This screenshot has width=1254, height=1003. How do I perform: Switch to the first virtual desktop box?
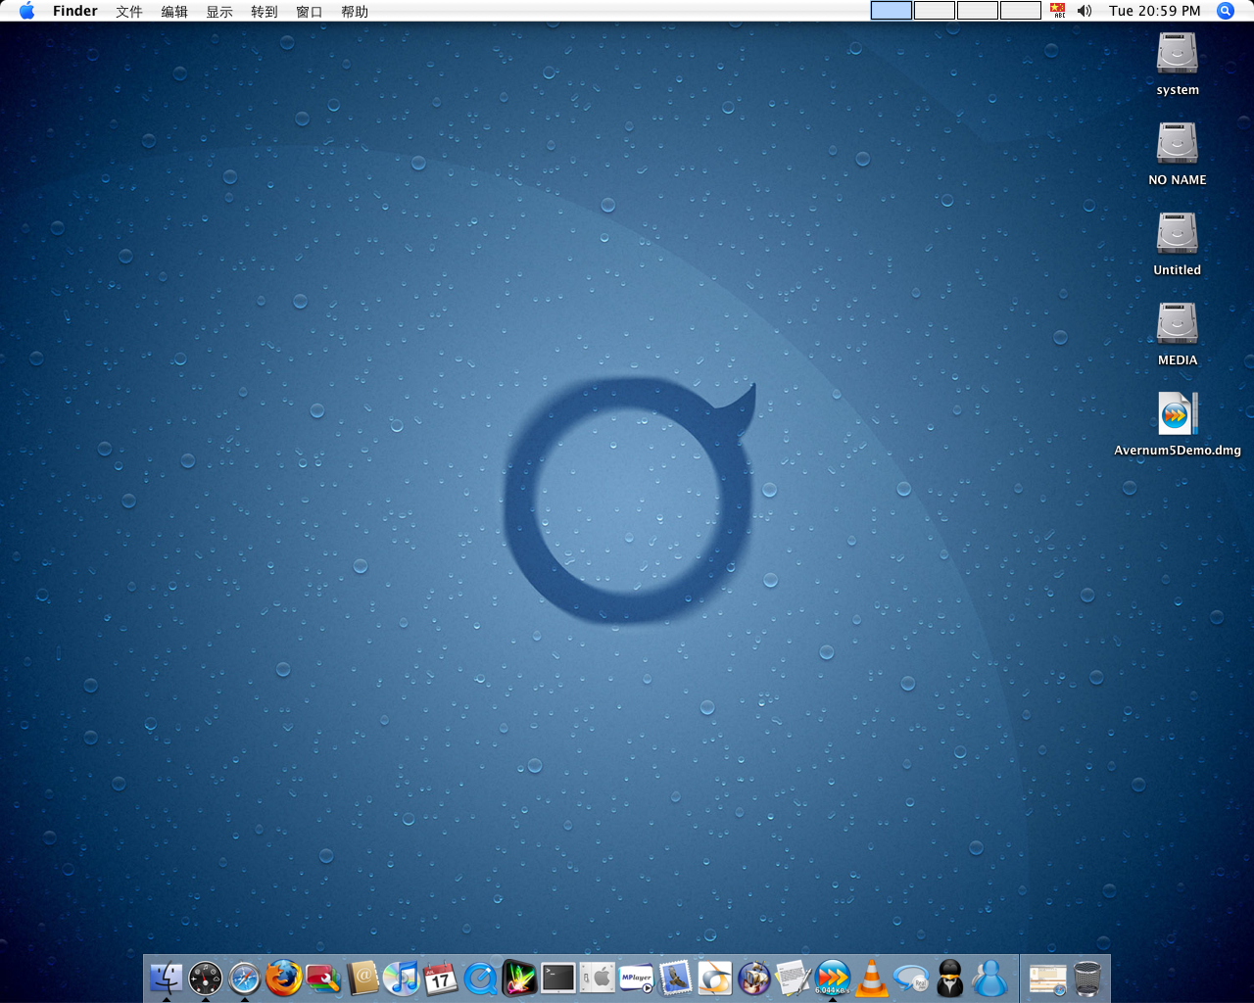pyautogui.click(x=892, y=11)
